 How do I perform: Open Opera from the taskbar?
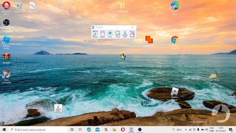(123, 130)
